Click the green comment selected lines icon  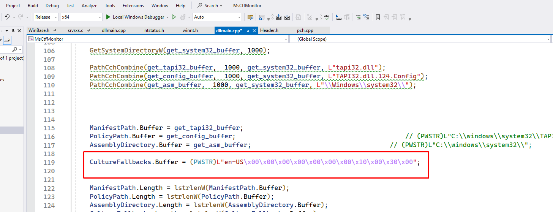pos(358,17)
